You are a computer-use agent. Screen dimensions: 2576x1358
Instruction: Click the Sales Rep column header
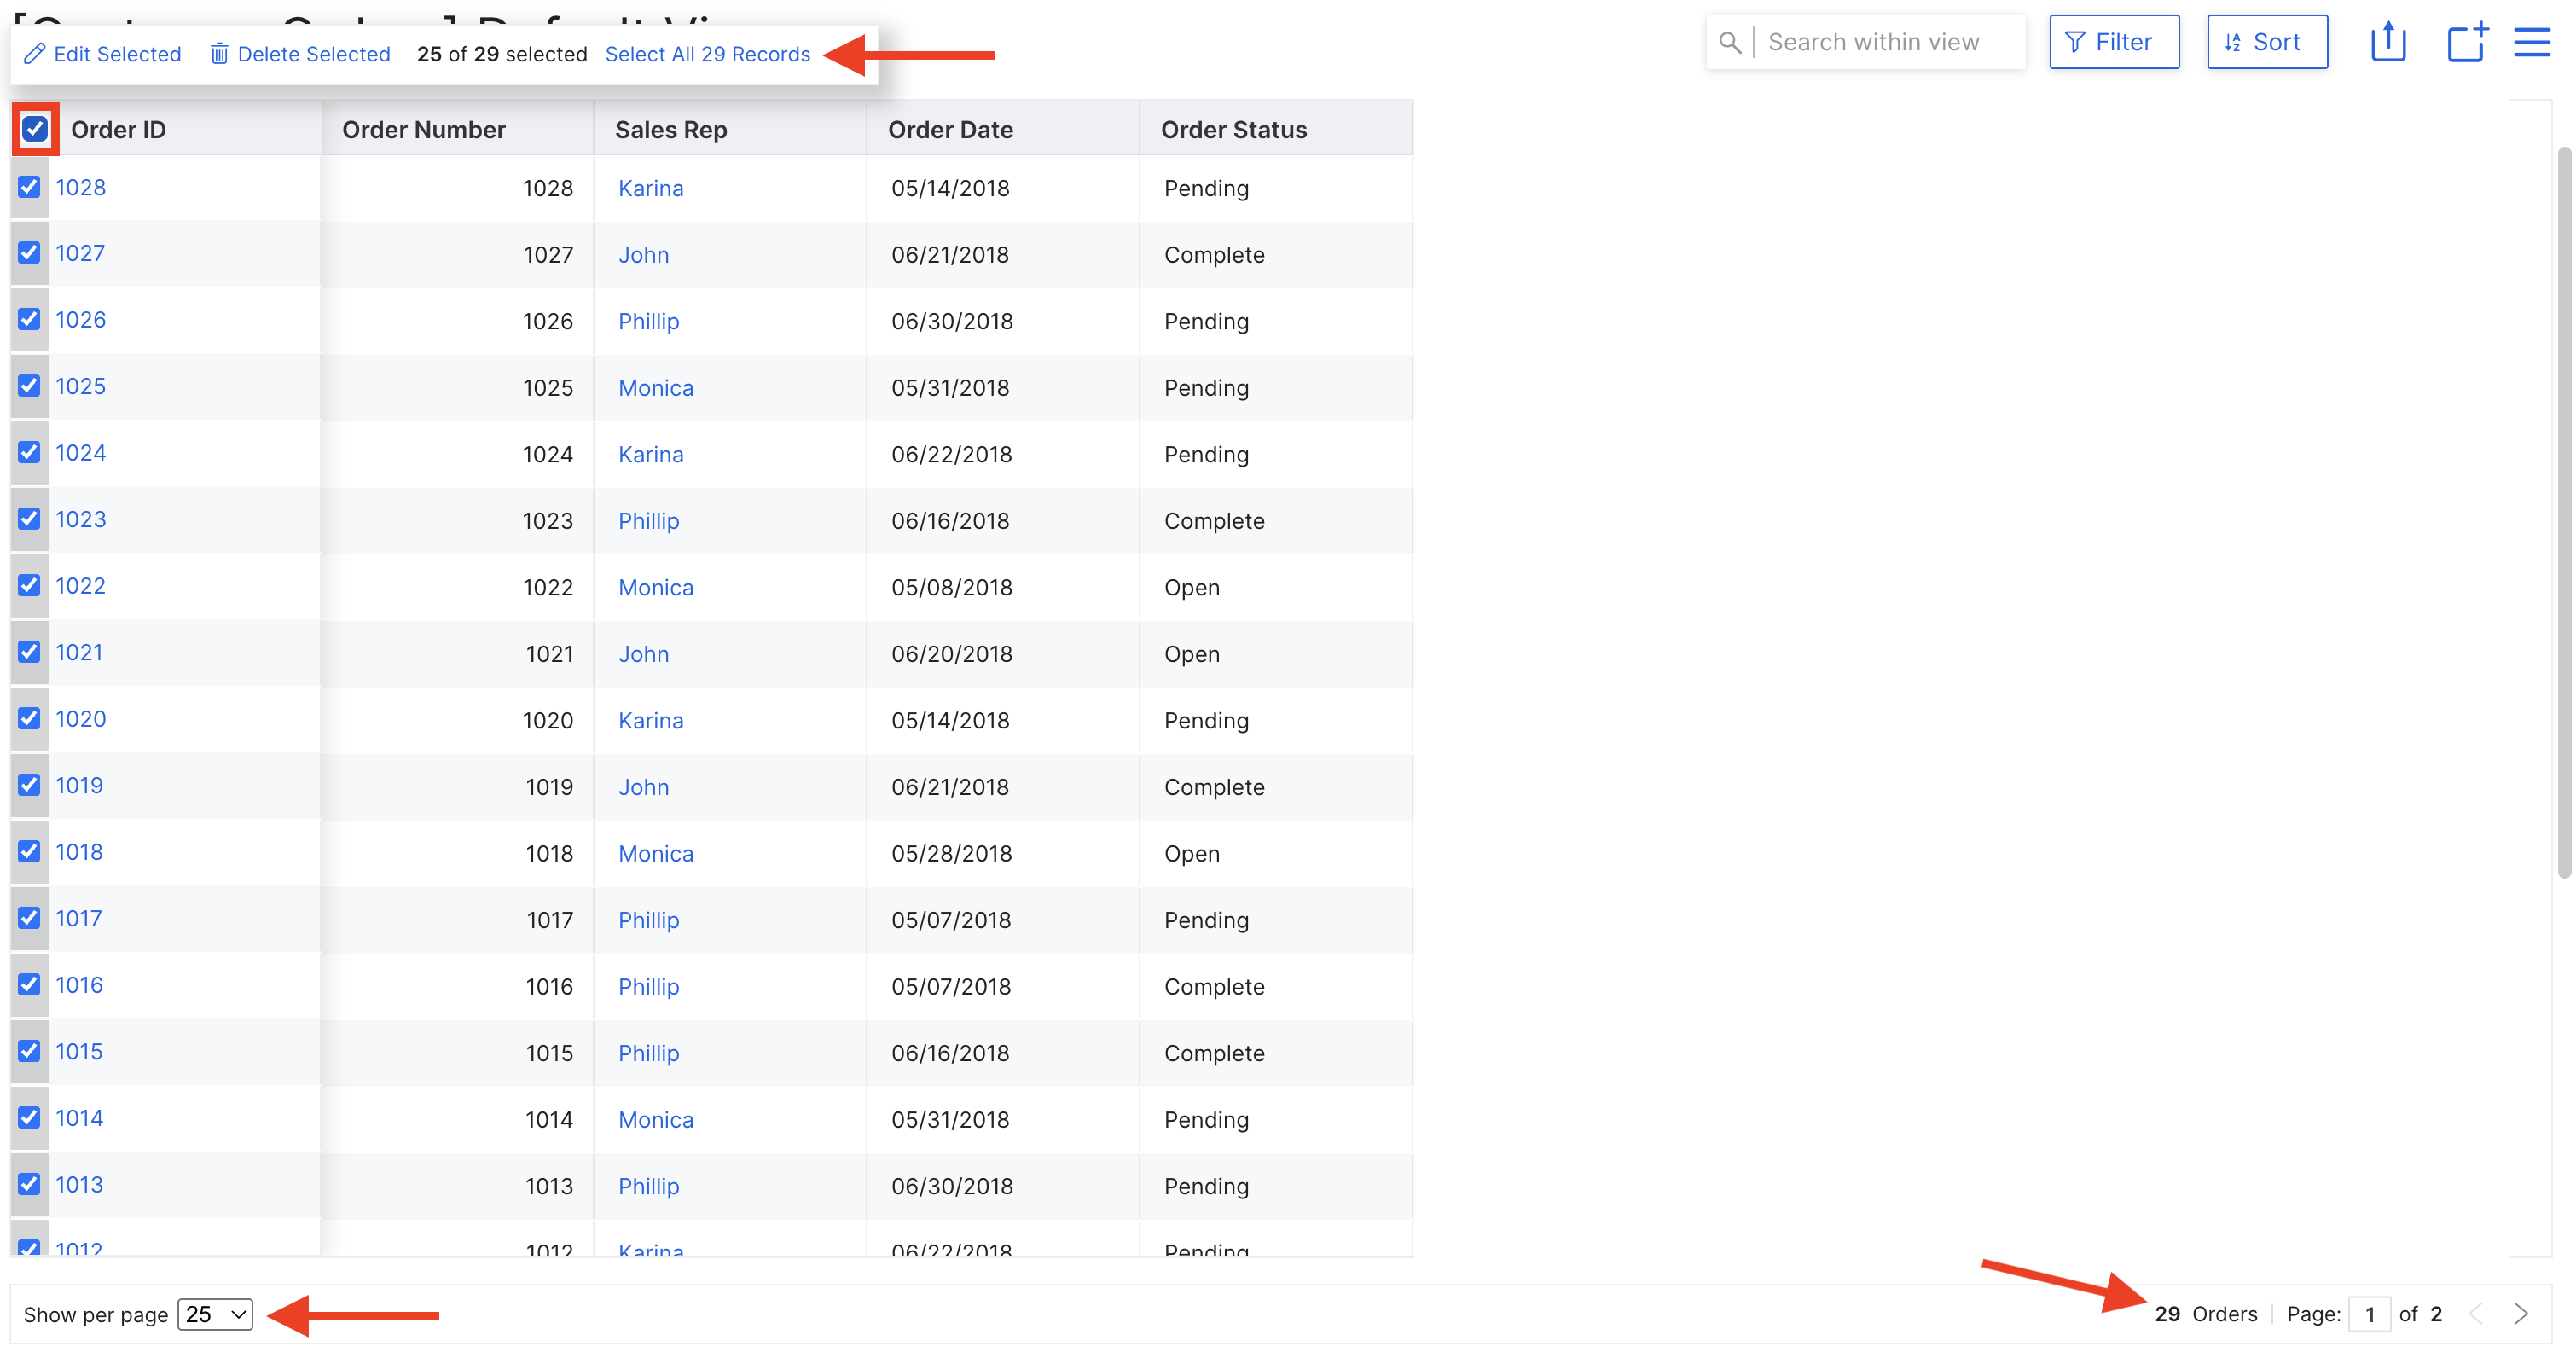671,130
